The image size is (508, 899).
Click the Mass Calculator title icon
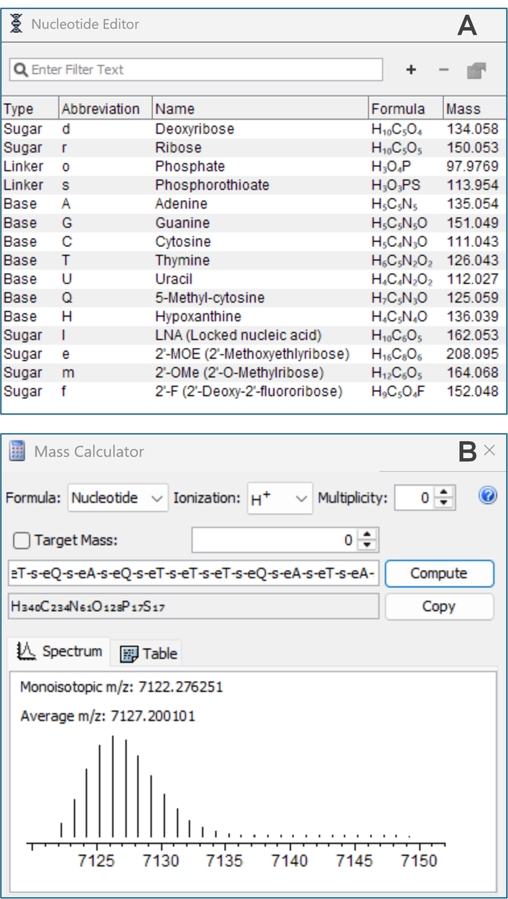click(x=18, y=451)
